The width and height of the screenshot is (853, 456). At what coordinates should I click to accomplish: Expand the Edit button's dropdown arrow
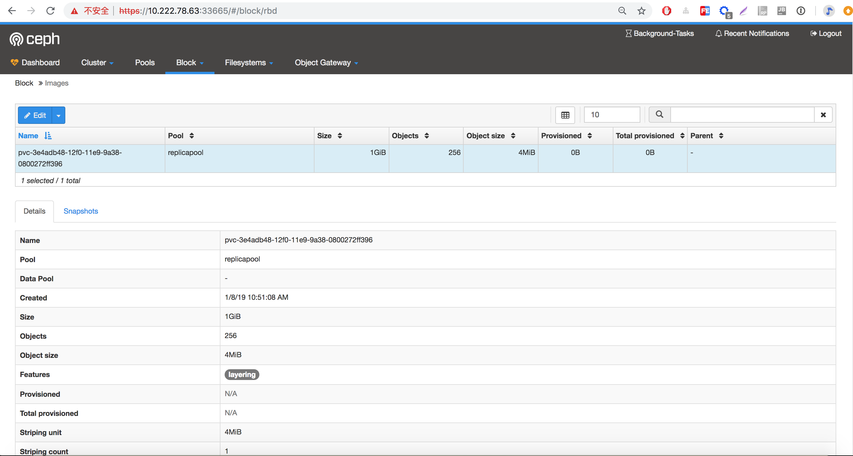[x=58, y=115]
